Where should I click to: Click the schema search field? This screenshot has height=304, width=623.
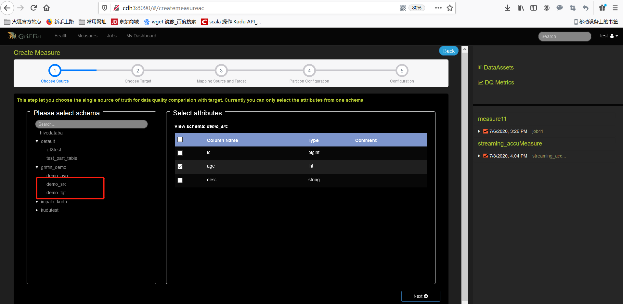91,124
